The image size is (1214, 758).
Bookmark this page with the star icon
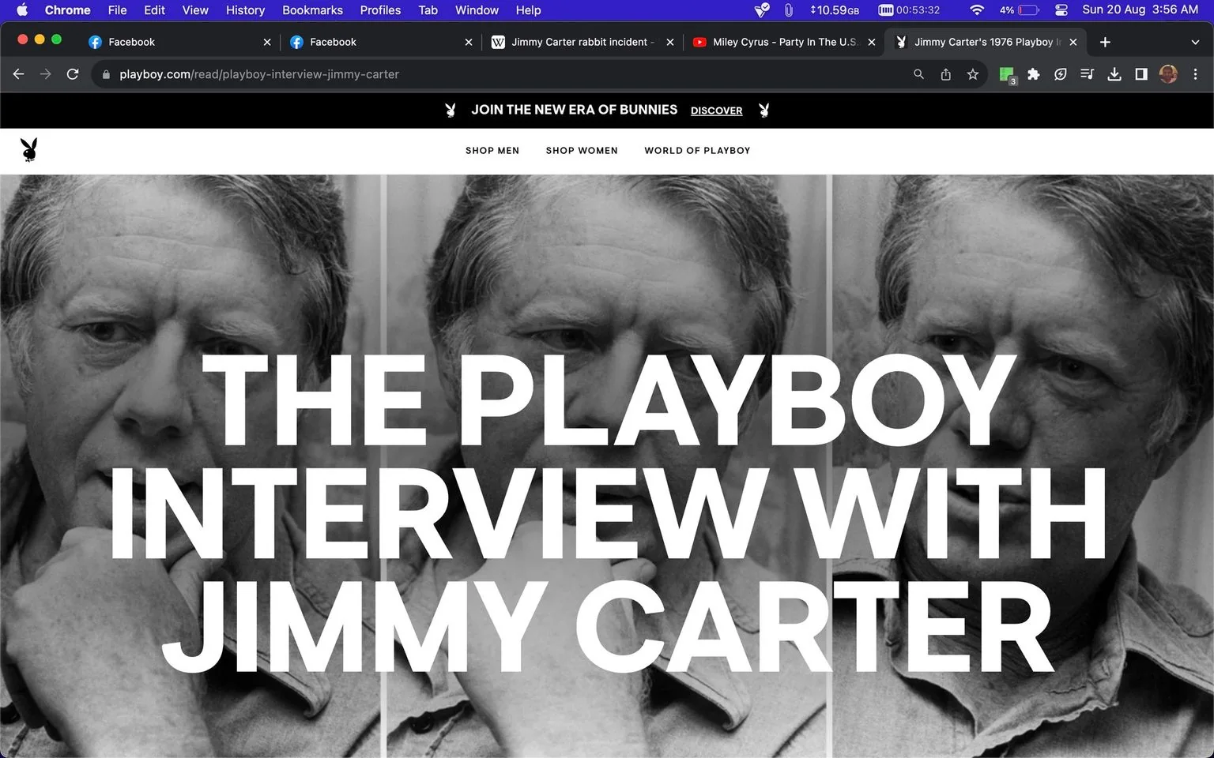click(x=973, y=74)
